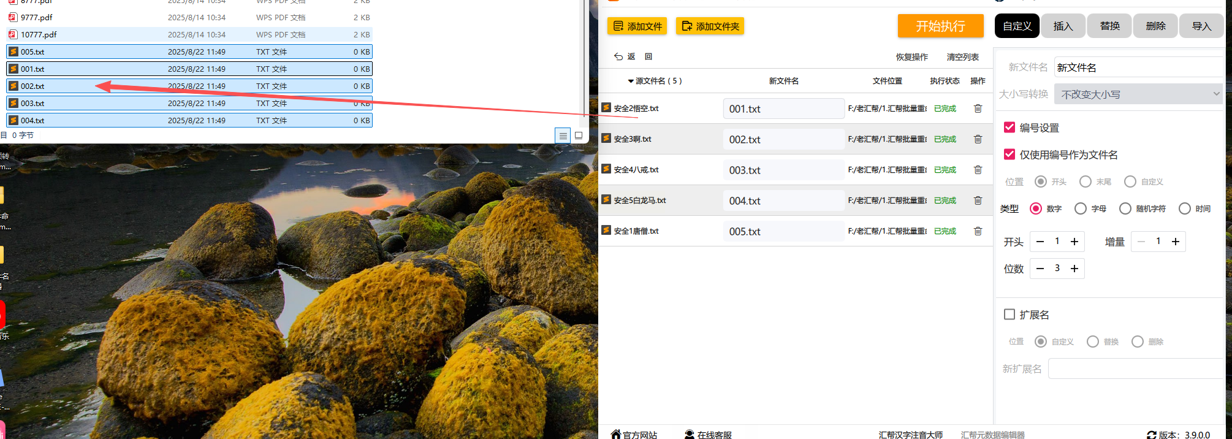Select the 末尾 position radio button
The width and height of the screenshot is (1232, 439).
point(1086,181)
